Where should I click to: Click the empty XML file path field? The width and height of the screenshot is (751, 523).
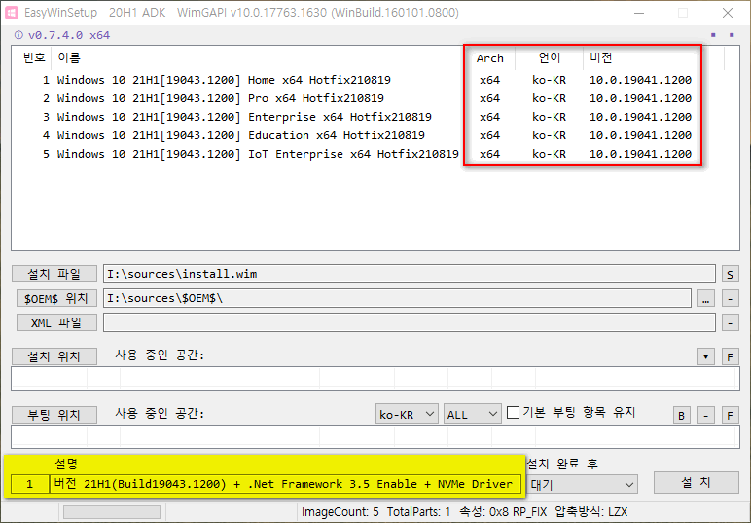coord(409,322)
